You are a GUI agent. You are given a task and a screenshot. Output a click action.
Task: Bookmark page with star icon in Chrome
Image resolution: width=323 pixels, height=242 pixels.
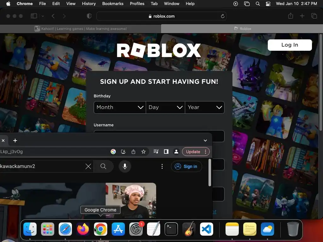pyautogui.click(x=144, y=152)
